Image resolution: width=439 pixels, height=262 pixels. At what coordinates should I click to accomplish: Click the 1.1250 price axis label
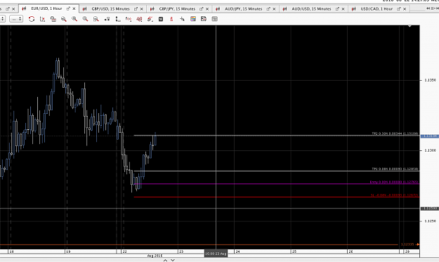pos(430,221)
